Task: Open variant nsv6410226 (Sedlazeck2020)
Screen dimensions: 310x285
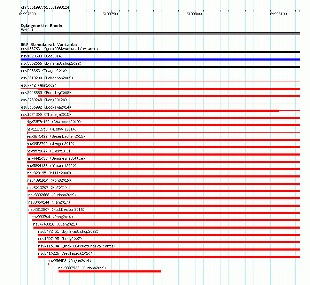Action: 65,253
